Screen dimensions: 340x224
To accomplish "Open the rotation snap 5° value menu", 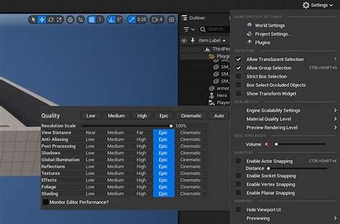I will [119, 20].
